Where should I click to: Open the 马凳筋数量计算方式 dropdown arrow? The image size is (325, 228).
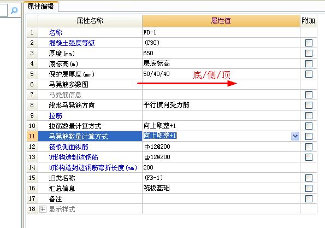point(295,136)
